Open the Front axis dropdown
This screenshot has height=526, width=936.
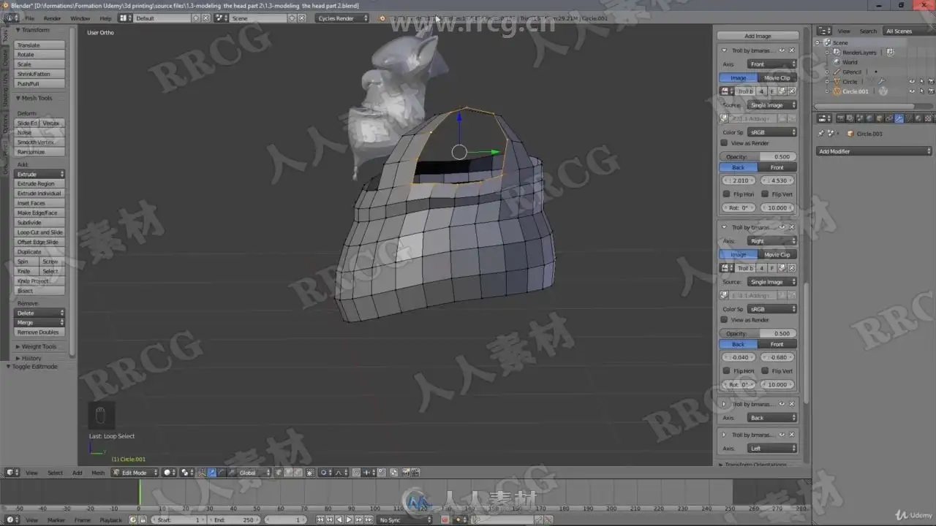(x=772, y=64)
